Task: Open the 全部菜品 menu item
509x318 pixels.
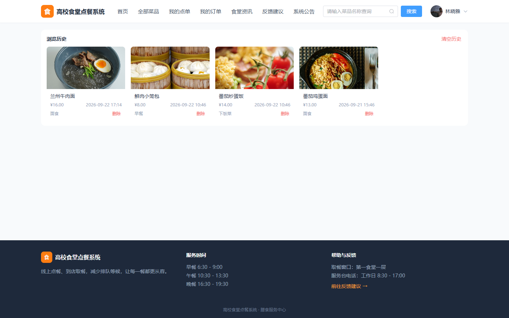Action: [x=148, y=11]
